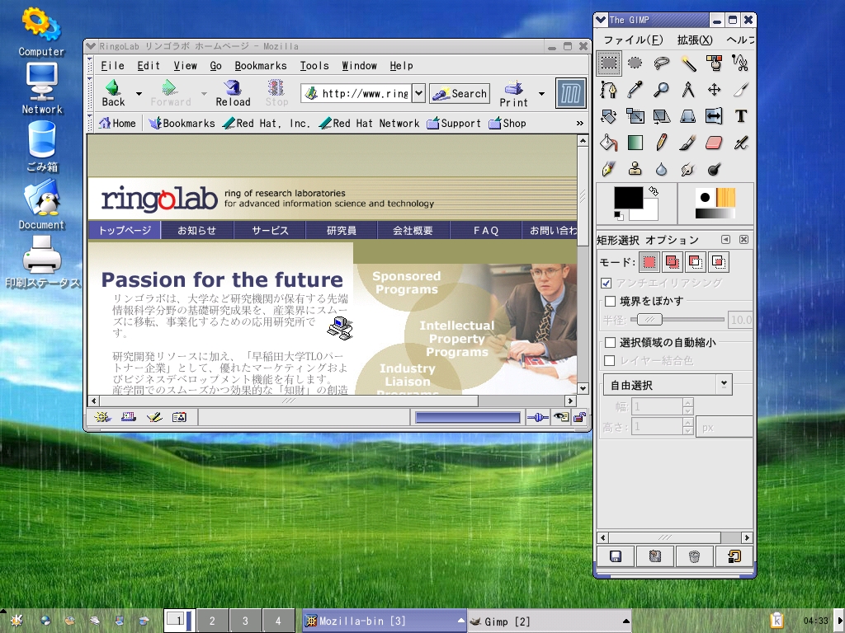Switch to virtual desktop 3

click(245, 621)
